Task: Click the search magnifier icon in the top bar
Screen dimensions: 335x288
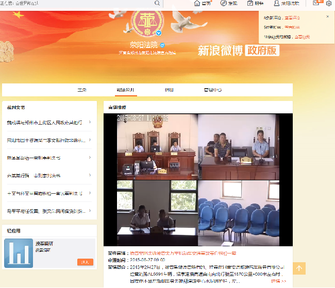Action: (x=157, y=3)
